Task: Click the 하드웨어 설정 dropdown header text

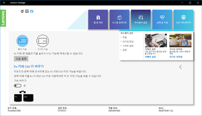Action: (x=127, y=33)
